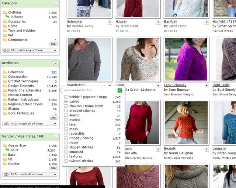The height and width of the screenshot is (188, 236).
Task: Check the slipped stitches checkbox
Action: 66,147
